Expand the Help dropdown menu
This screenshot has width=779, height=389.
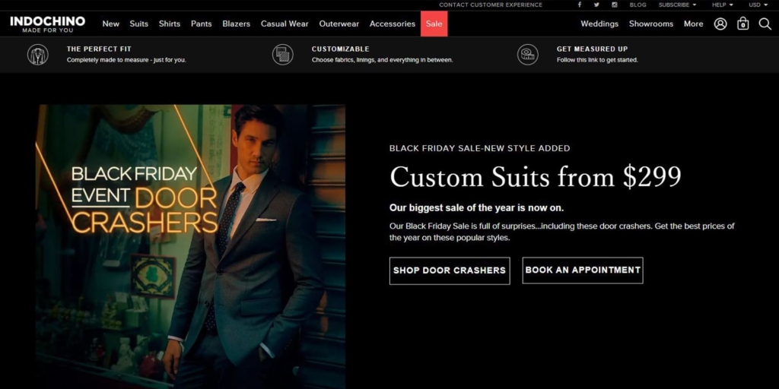722,5
